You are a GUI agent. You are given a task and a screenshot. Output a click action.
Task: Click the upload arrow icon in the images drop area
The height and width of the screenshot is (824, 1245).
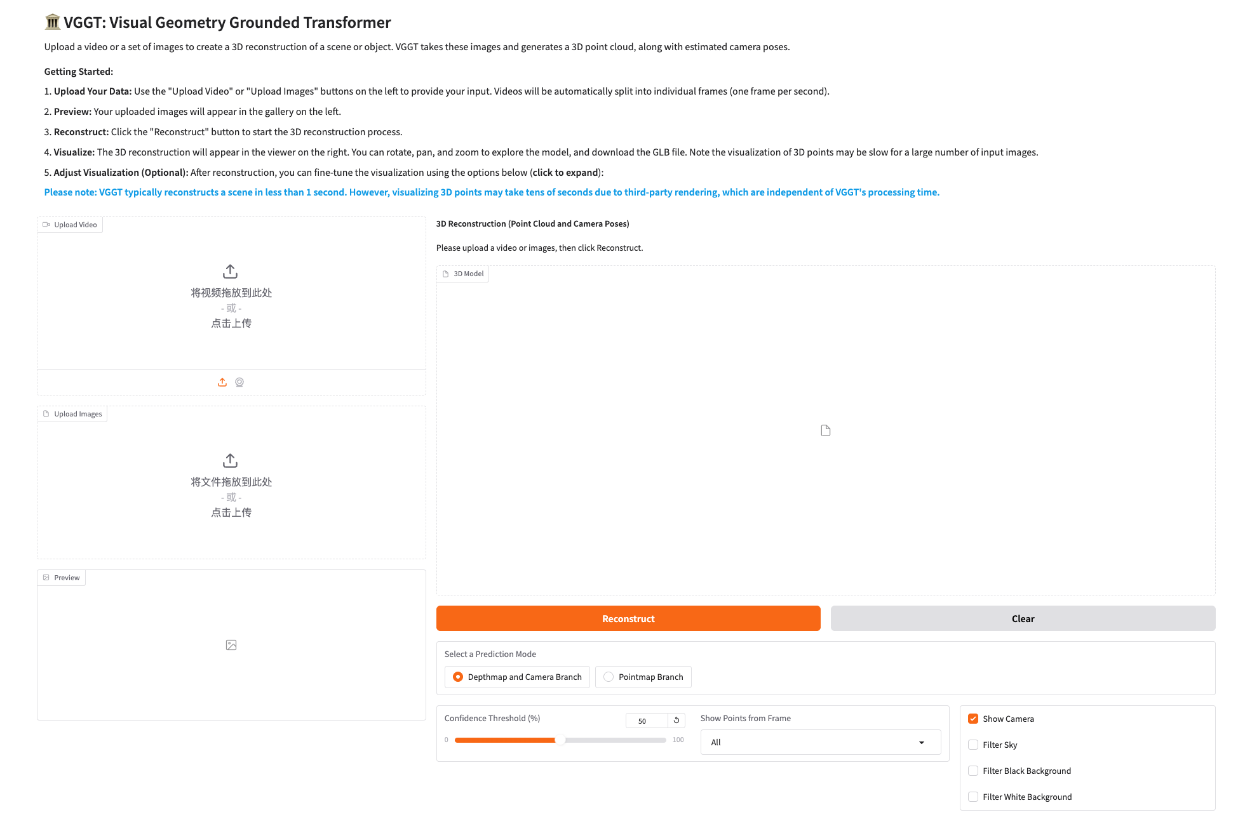(x=231, y=461)
